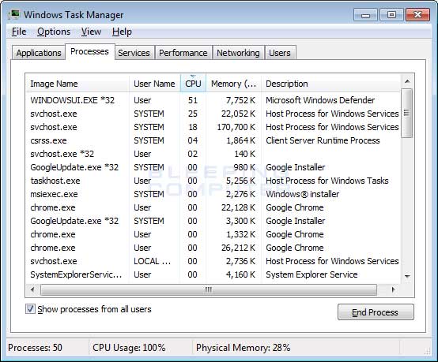The width and height of the screenshot is (438, 362).
Task: Select the WINDOWSUI.EXE *32 process
Action: (213, 100)
